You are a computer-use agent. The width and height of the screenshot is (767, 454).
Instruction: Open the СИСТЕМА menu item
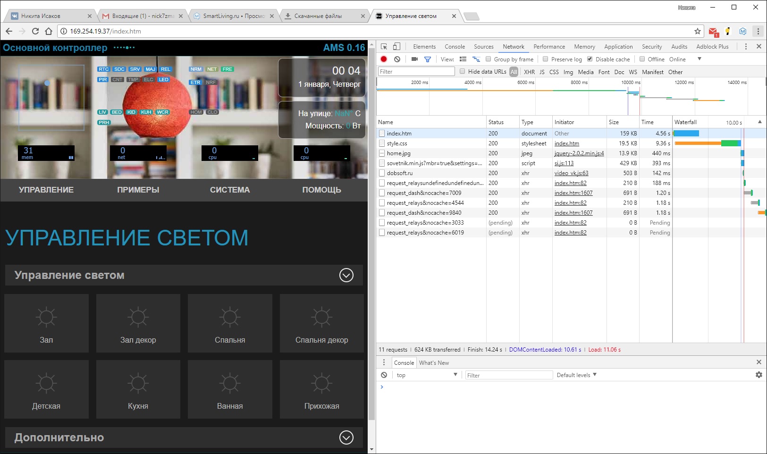click(x=229, y=190)
